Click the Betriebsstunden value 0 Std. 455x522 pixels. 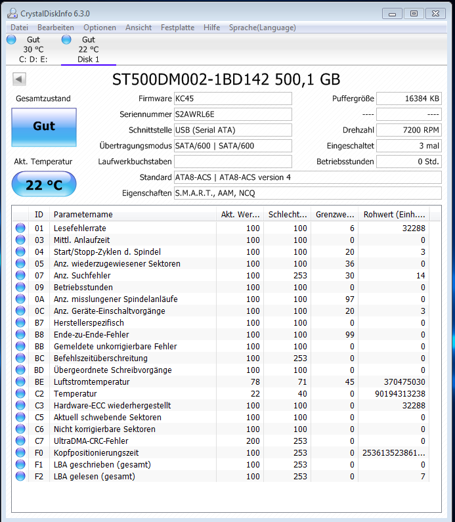pos(409,162)
